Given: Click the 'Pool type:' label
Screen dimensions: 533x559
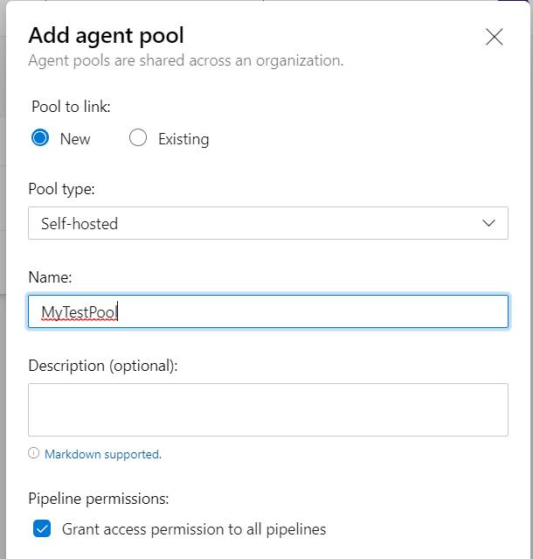Looking at the screenshot, I should point(61,189).
